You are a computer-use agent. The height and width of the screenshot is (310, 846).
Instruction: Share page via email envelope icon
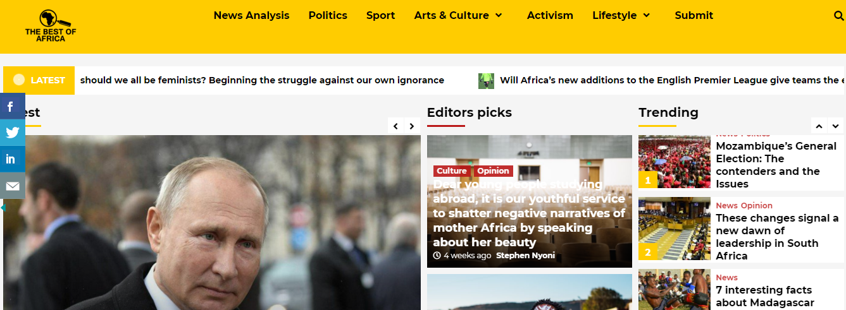click(12, 186)
